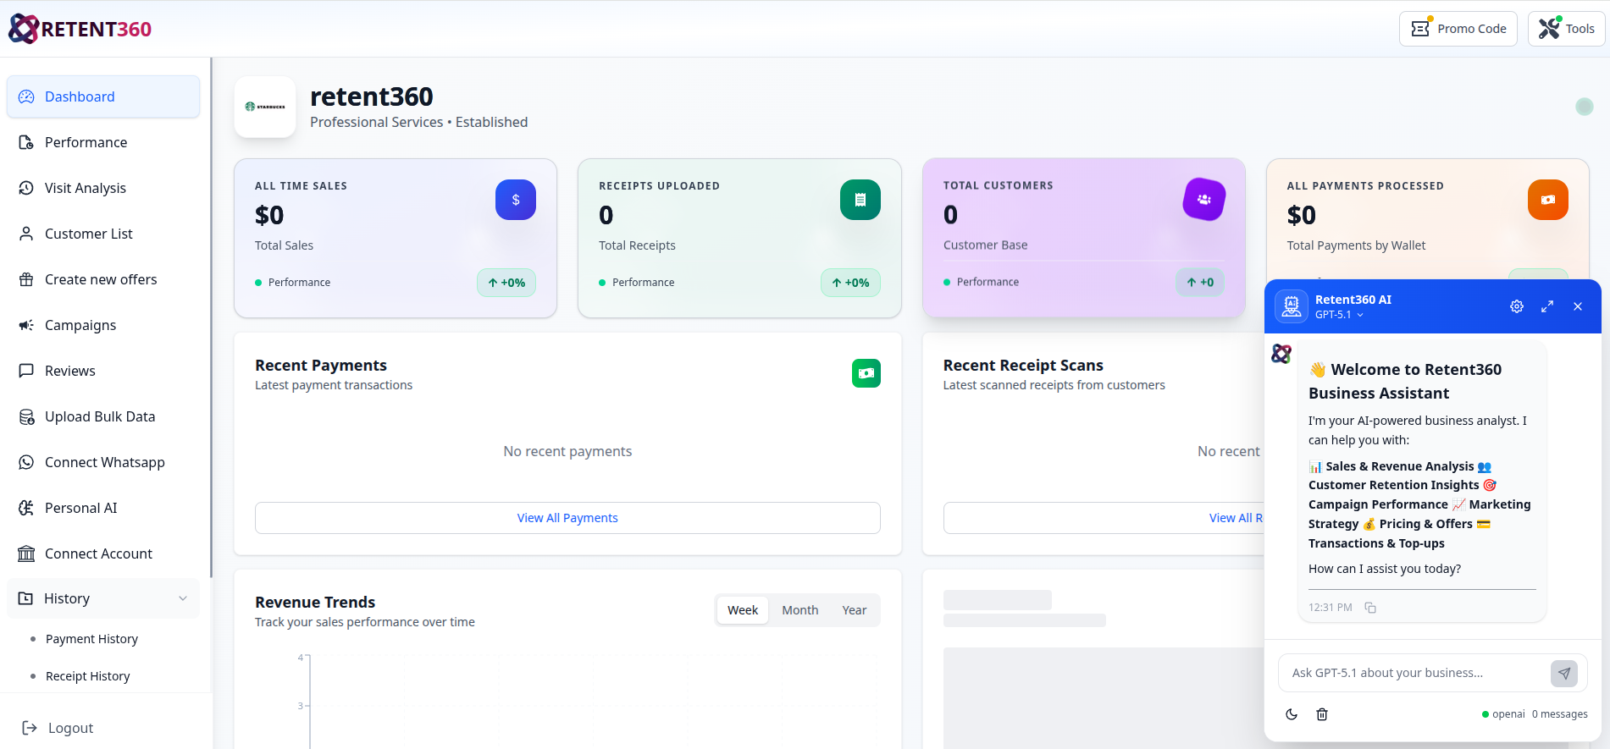Click the send message arrow

coord(1564,673)
